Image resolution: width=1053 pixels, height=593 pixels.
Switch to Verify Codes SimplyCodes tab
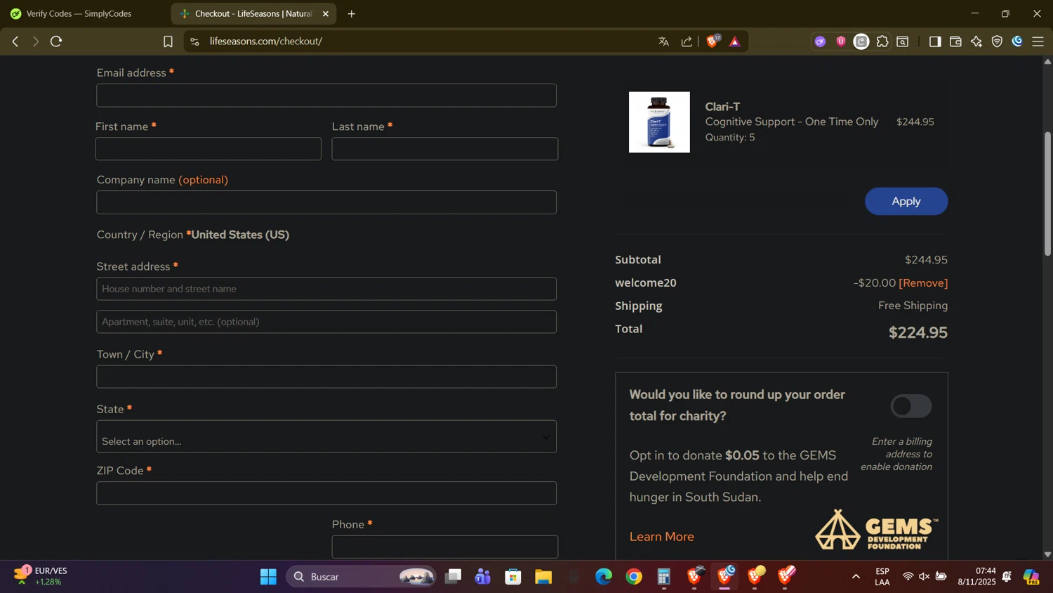coord(79,14)
